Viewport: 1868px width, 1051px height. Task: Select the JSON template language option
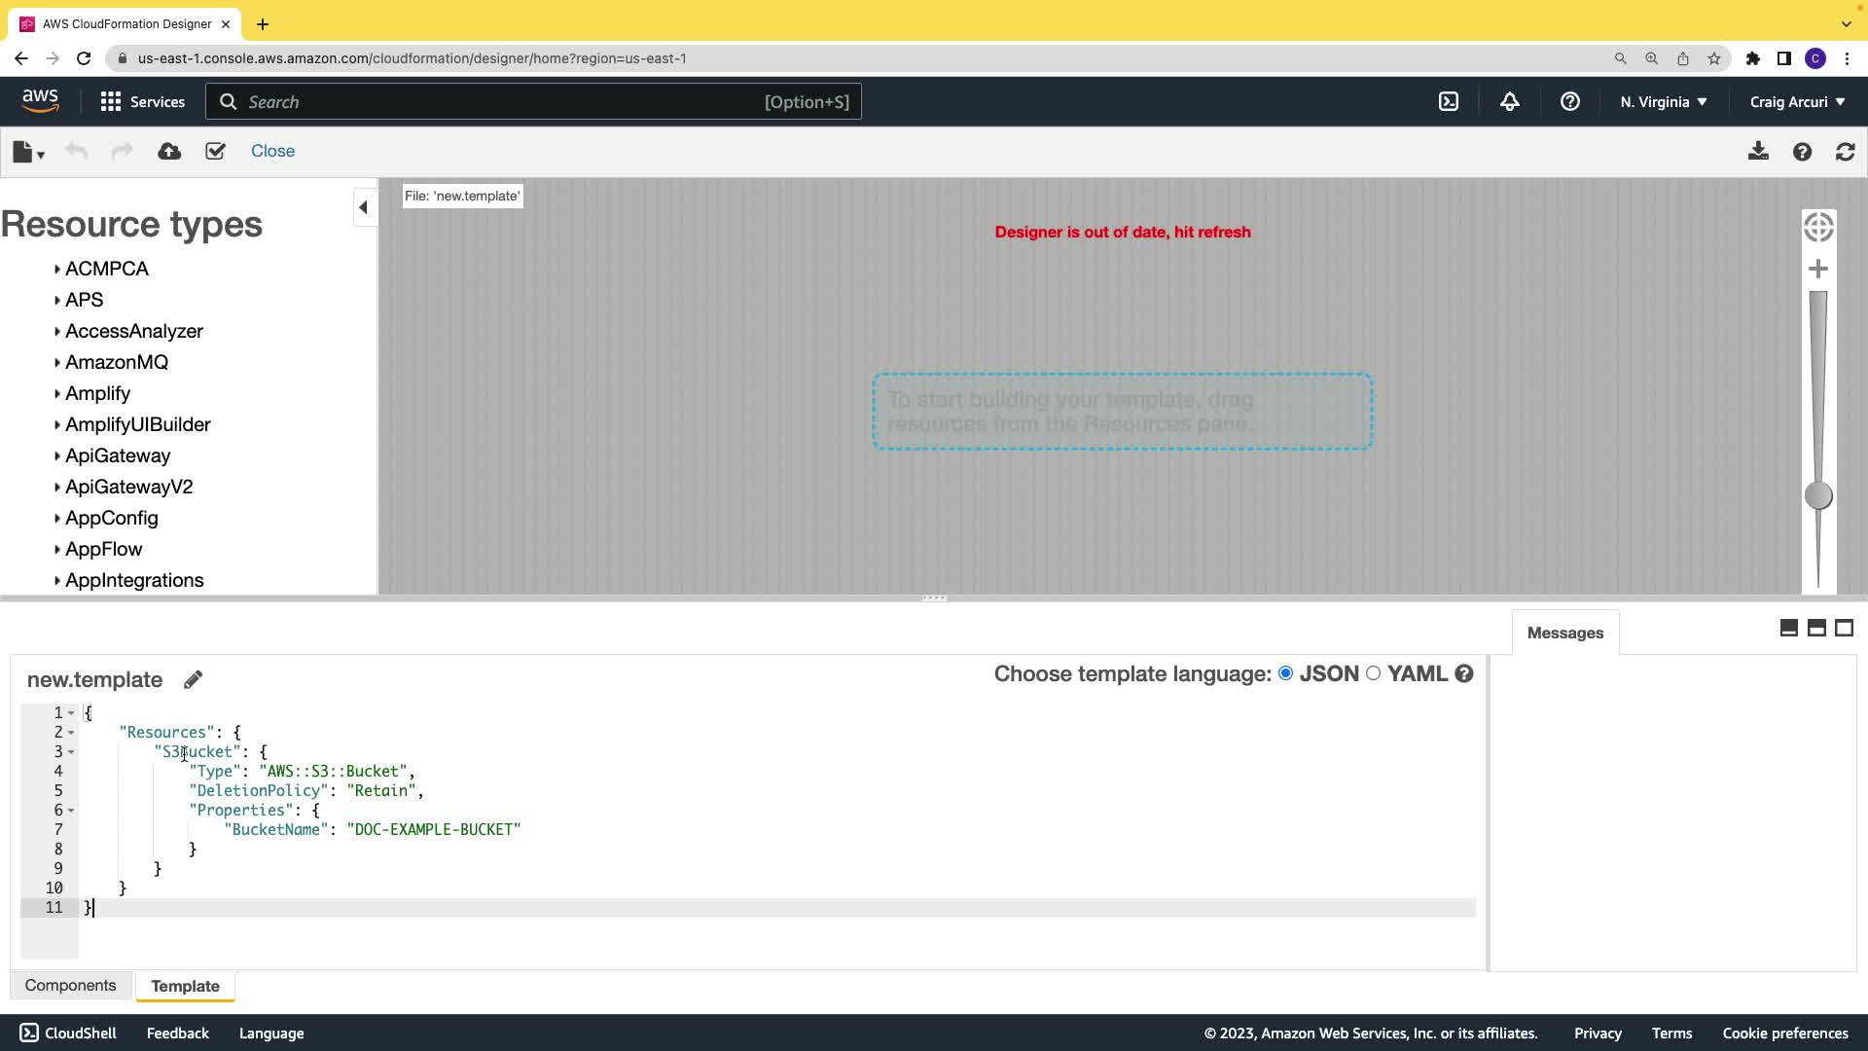click(x=1285, y=673)
